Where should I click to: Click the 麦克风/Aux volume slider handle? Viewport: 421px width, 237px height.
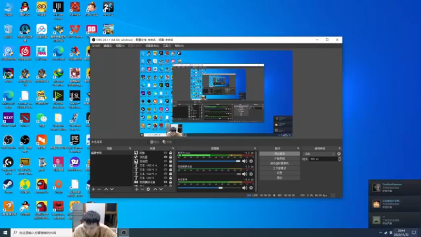(238, 161)
